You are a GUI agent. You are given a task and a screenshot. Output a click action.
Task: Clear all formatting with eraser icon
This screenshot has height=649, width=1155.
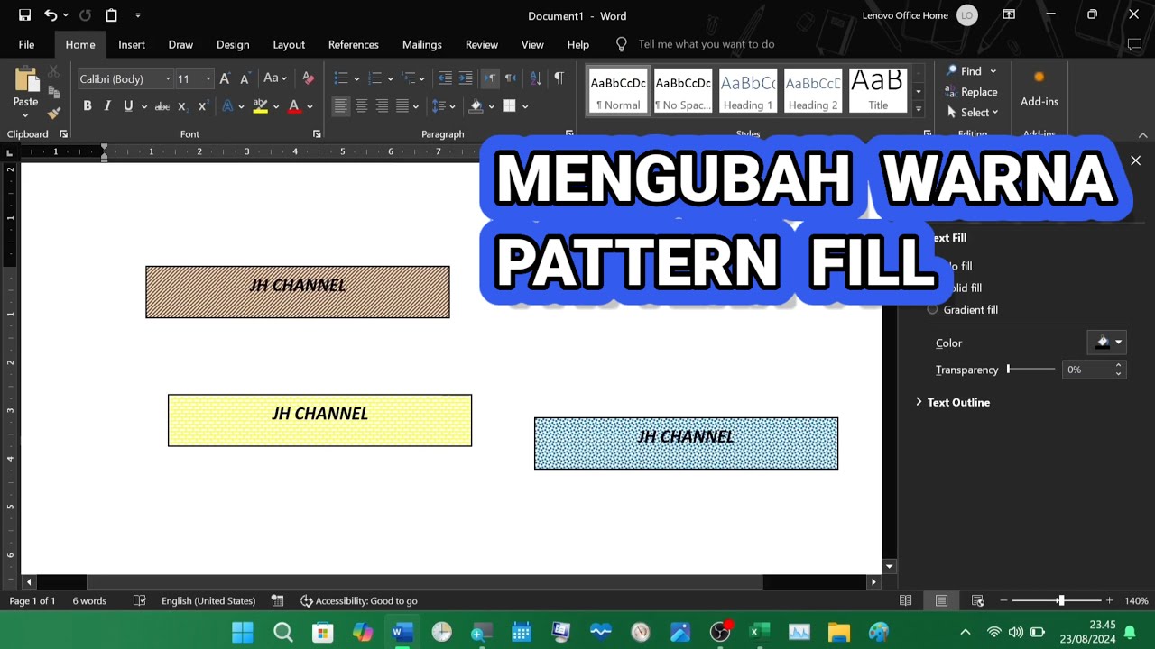[308, 78]
